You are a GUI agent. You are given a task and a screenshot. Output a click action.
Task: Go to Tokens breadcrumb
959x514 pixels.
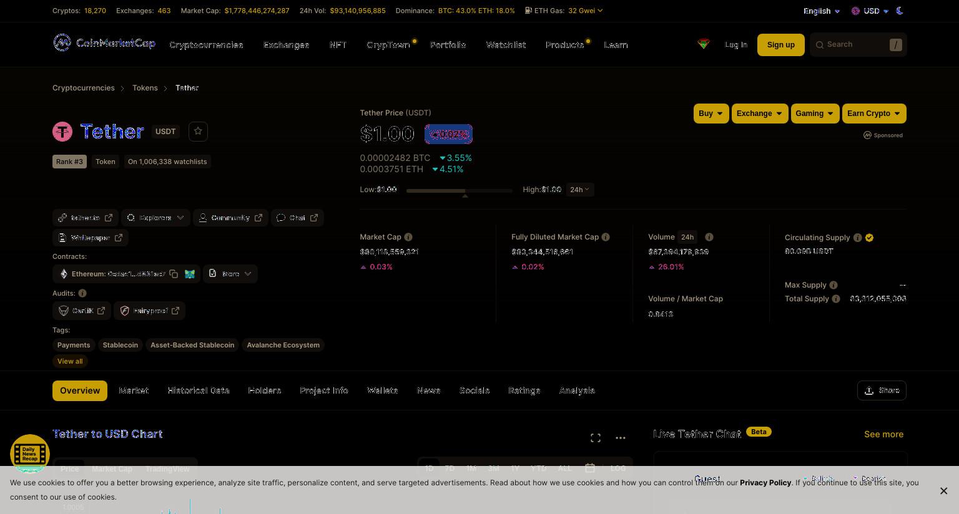(x=145, y=88)
